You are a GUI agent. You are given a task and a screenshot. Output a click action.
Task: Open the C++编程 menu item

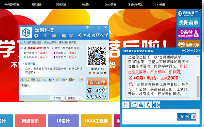[x=160, y=4]
